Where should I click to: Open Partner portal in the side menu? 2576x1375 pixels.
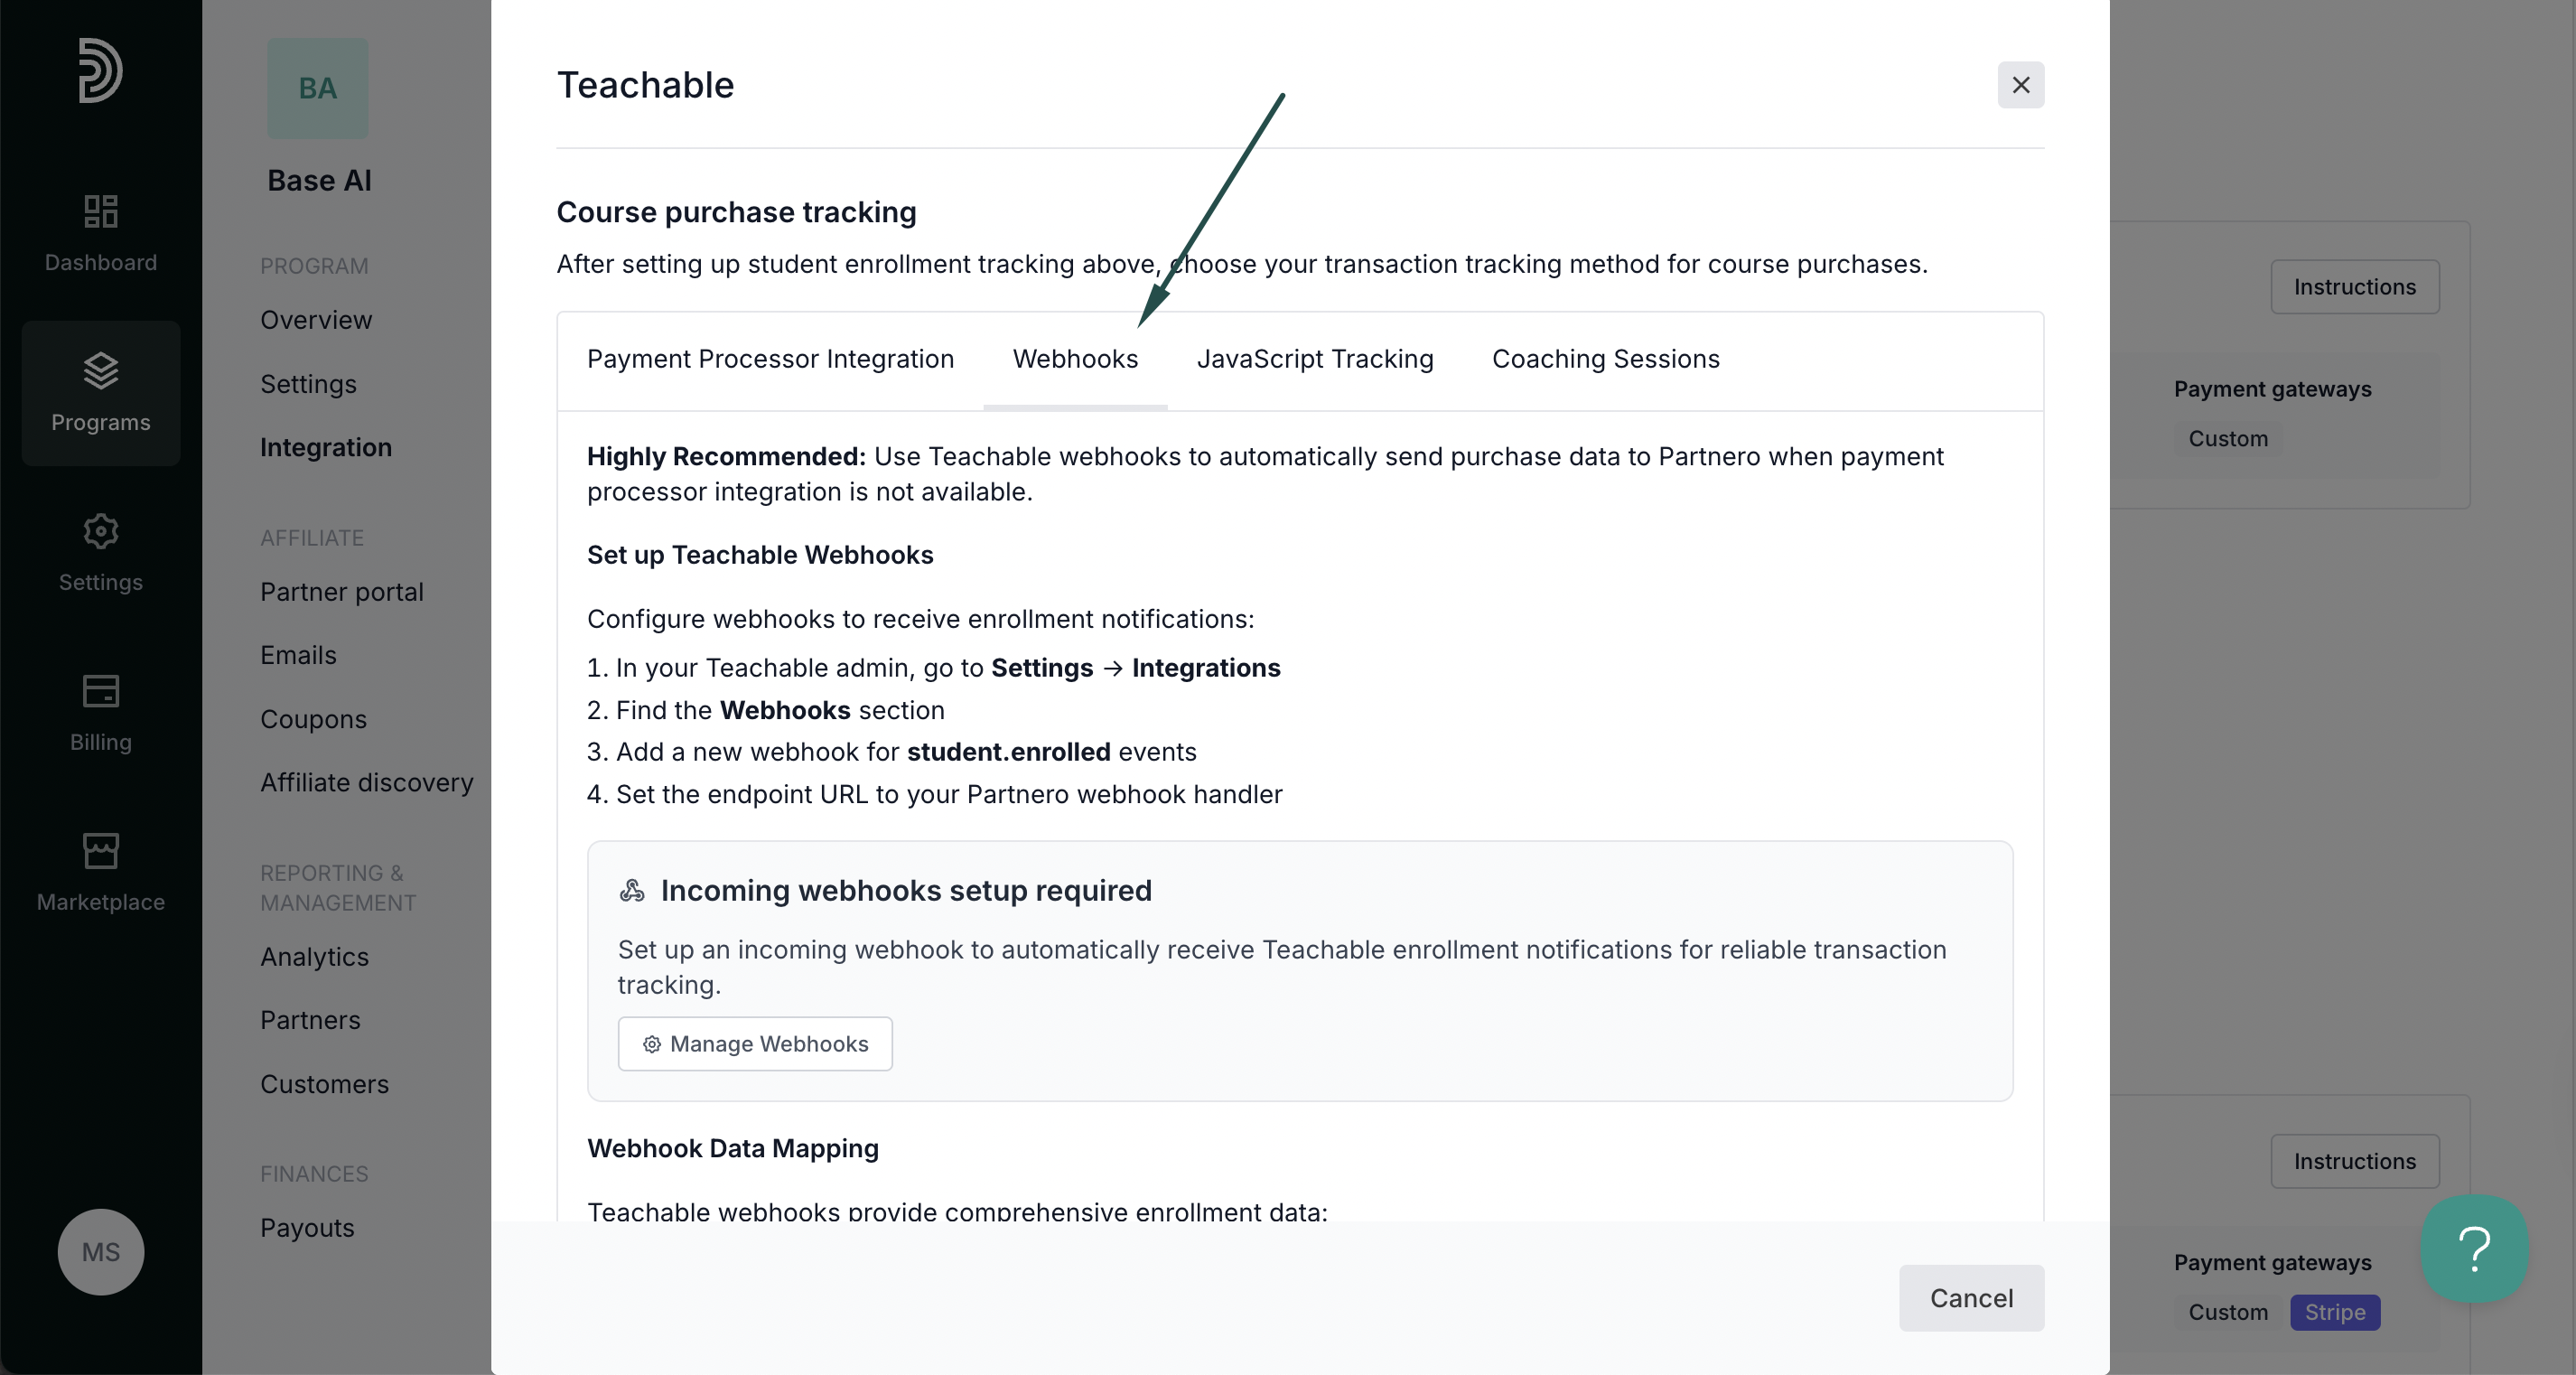click(x=342, y=592)
